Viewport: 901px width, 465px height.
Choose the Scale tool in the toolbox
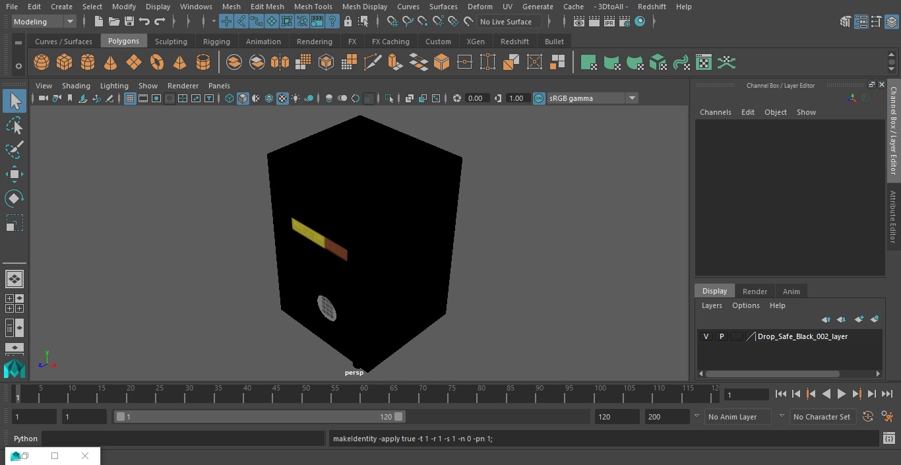[15, 223]
